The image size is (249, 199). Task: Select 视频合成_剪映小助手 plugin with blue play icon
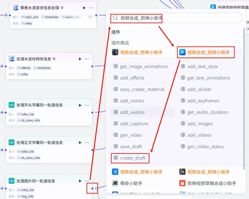[x=205, y=52]
